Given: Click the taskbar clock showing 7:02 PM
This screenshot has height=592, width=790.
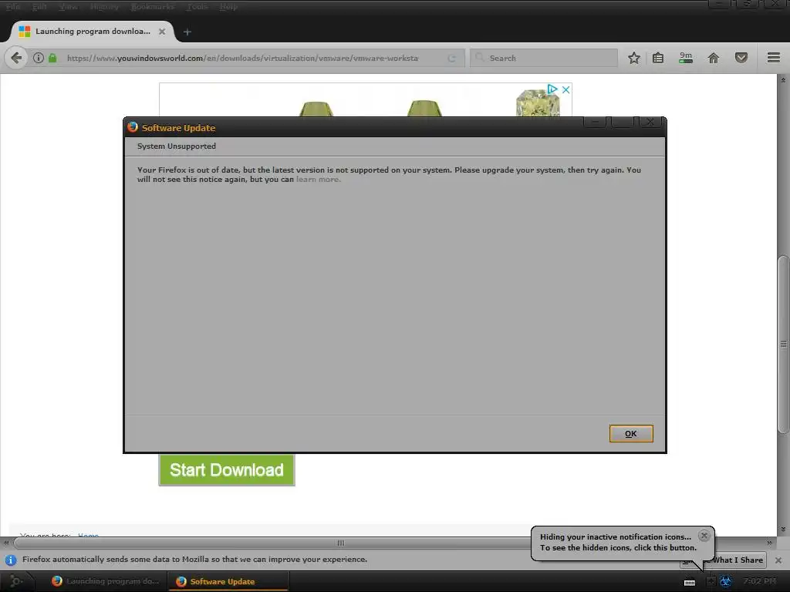Looking at the screenshot, I should [x=759, y=581].
